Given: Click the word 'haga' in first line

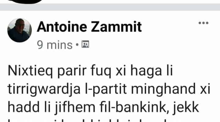Looking at the screenshot, I should click(x=146, y=71).
